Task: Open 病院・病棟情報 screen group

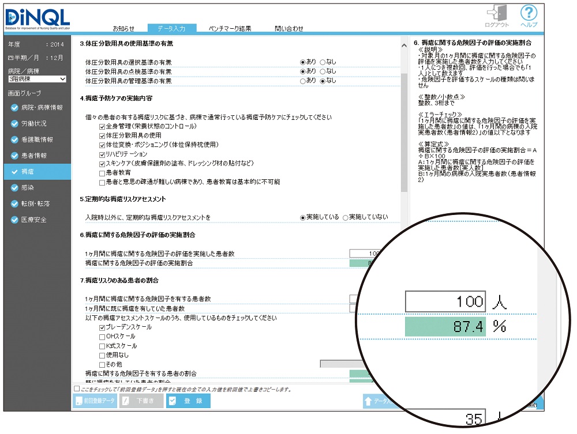Action: click(37, 108)
